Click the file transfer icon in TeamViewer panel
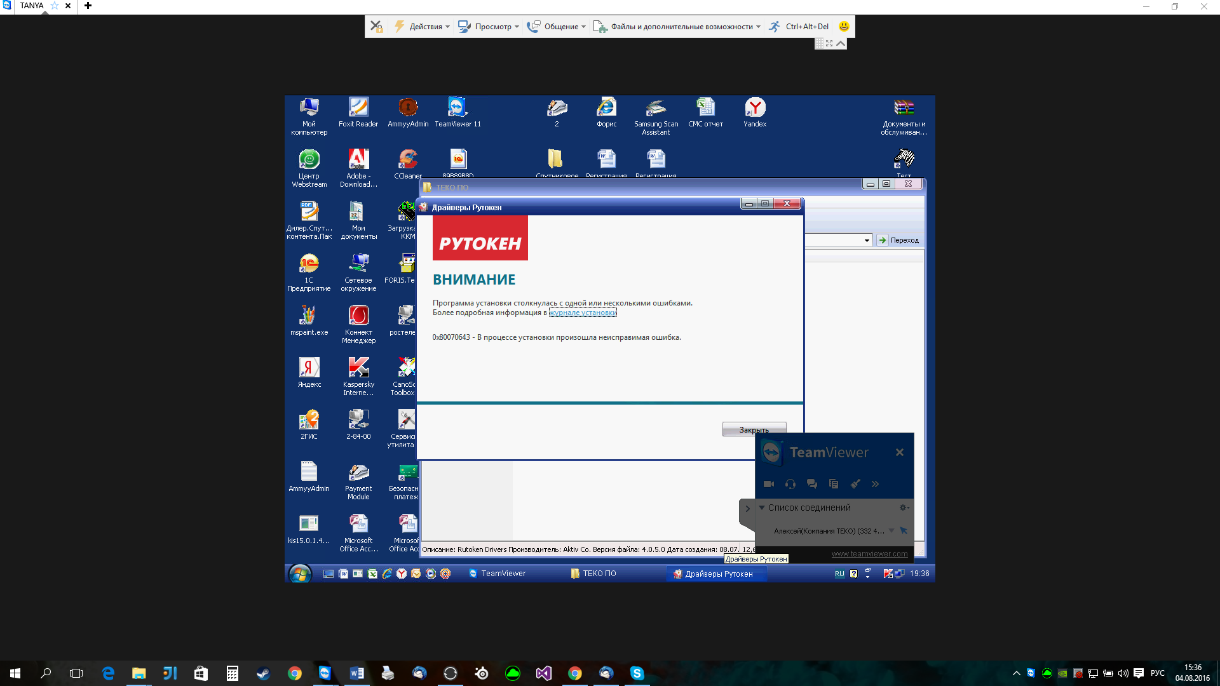This screenshot has width=1220, height=686. 834,484
